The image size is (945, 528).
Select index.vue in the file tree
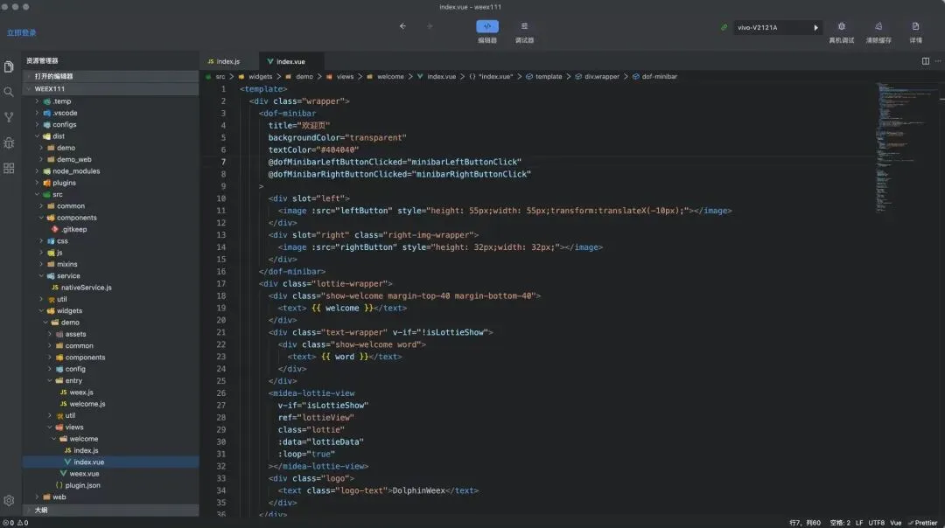pos(111,462)
